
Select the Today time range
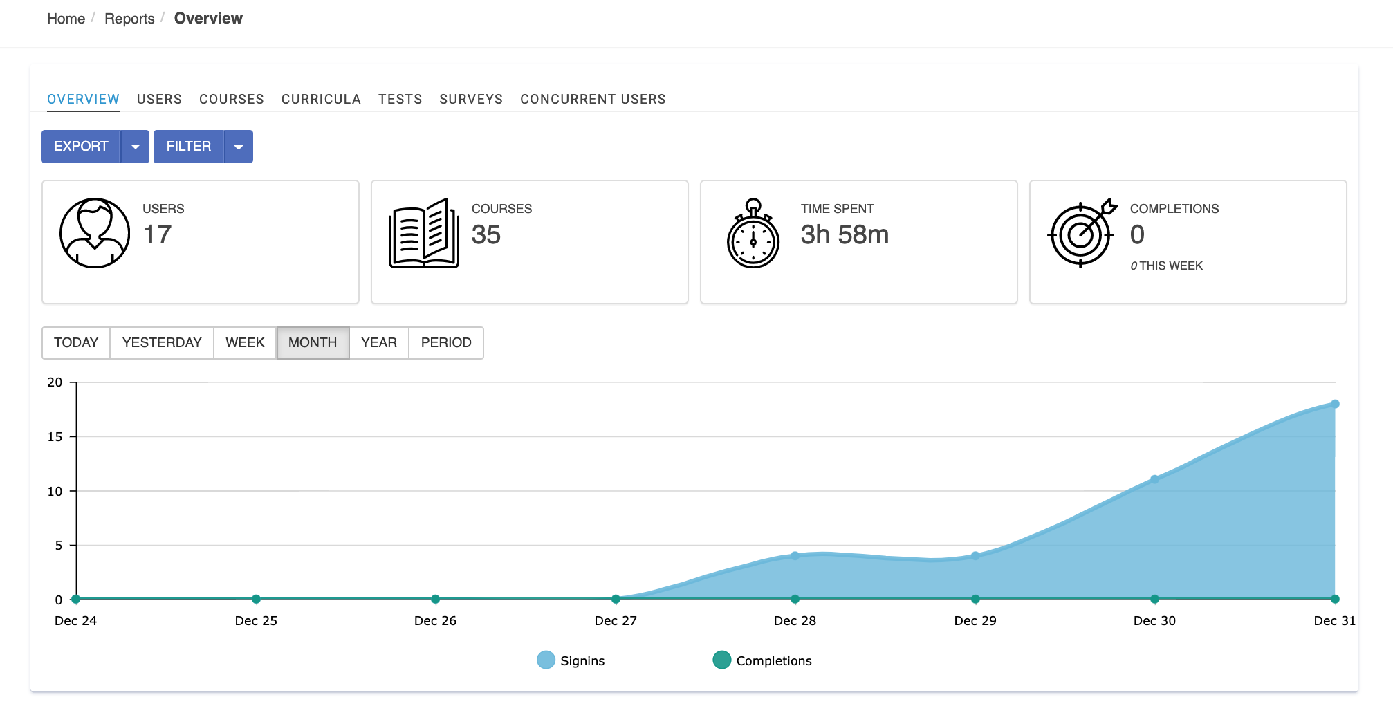pyautogui.click(x=76, y=343)
